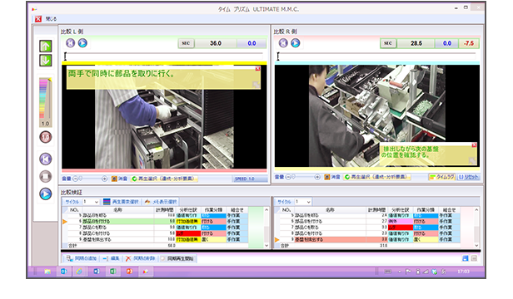
Task: Click the round 1.0 speed reset button
Action: coord(46,137)
